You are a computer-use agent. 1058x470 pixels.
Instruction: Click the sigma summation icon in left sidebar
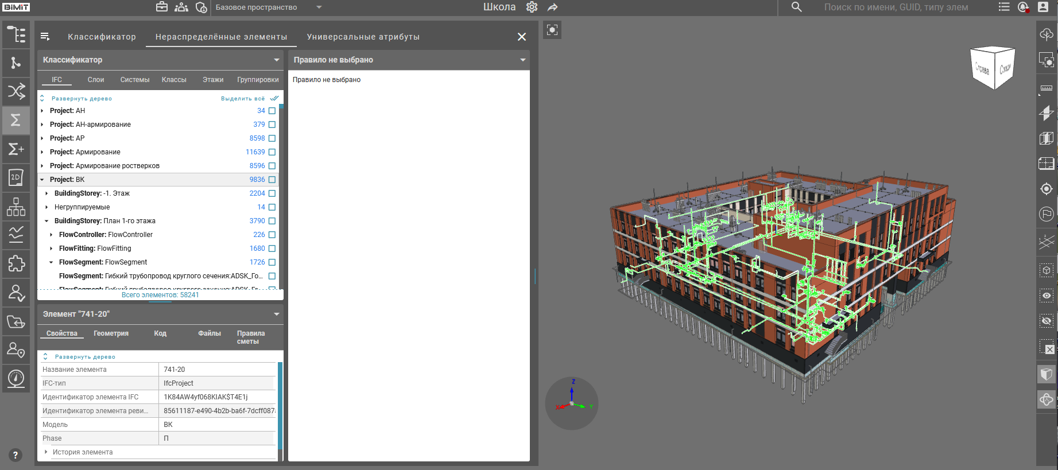(16, 120)
